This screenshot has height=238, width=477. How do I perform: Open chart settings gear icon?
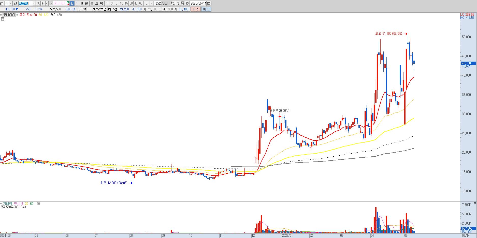point(187,3)
